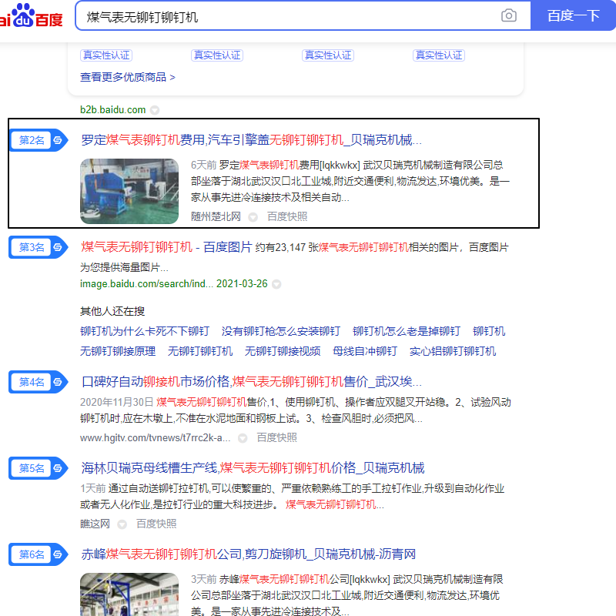The height and width of the screenshot is (616, 616).
Task: Click thumbnail of blue riveting machine result
Action: coord(129,191)
